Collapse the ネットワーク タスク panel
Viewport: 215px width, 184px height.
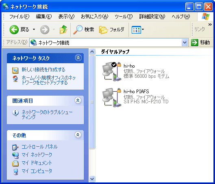pyautogui.click(x=78, y=58)
